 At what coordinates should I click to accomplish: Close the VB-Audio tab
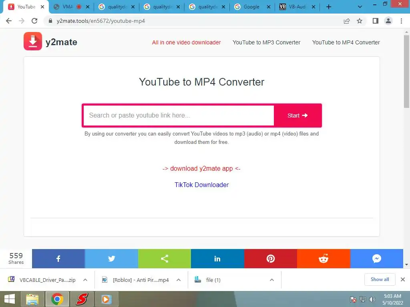click(x=314, y=7)
